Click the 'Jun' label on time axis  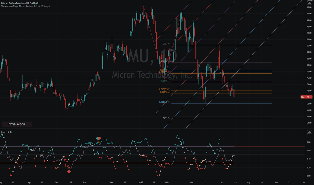pyautogui.click(x=276, y=182)
